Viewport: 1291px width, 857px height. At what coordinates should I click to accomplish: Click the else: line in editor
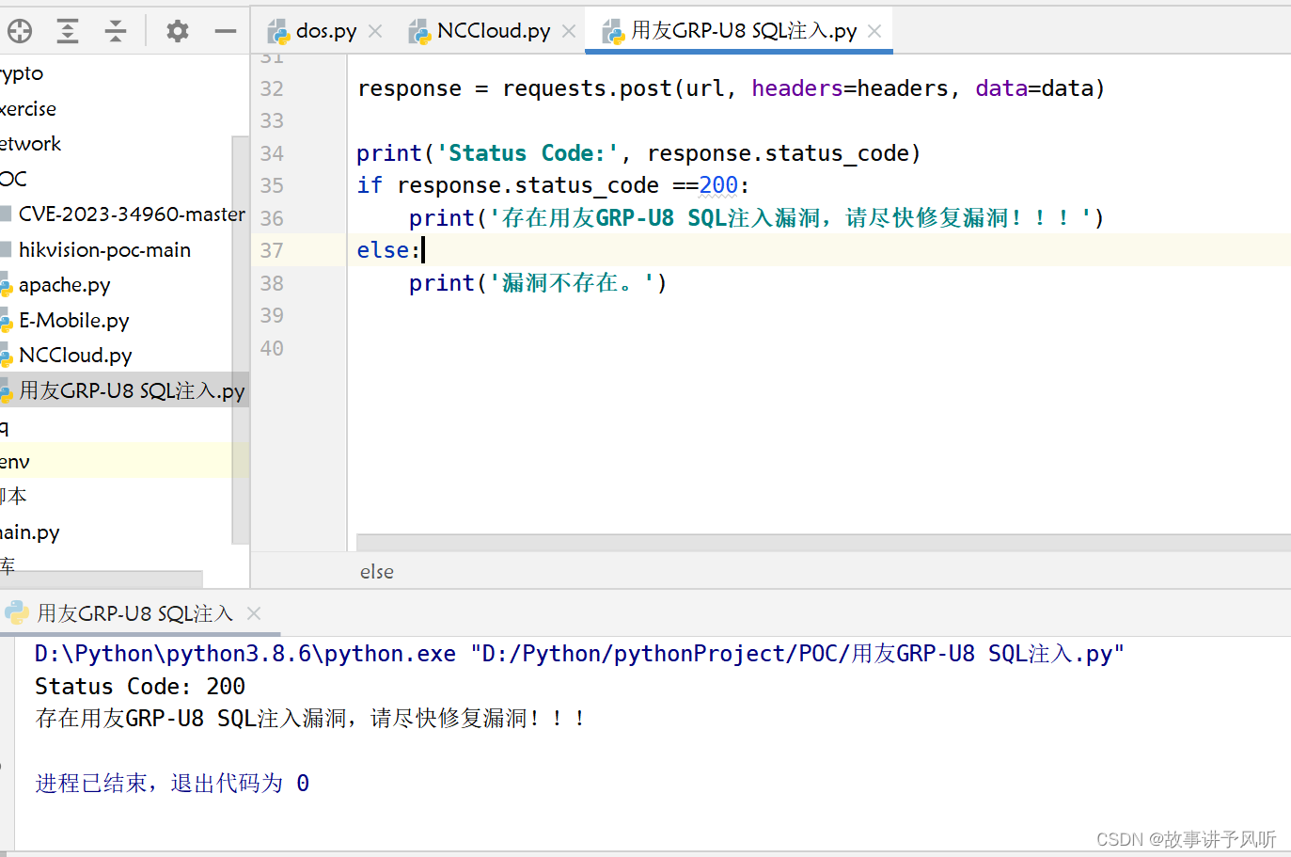tap(387, 250)
